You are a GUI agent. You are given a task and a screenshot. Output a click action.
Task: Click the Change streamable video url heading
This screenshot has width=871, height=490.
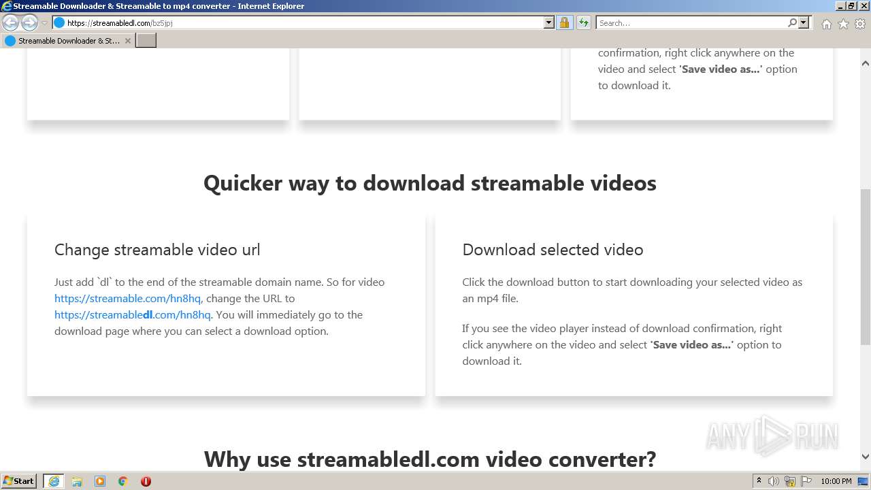157,250
